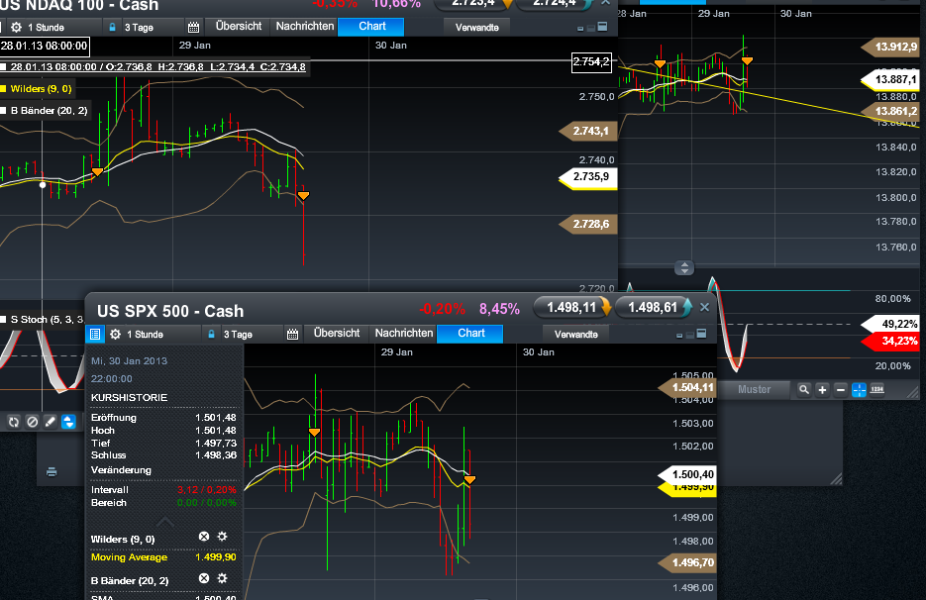Click resize grip of right chart window

[913, 391]
